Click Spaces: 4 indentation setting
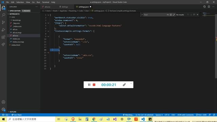This screenshot has width=217, height=122. [x=159, y=115]
